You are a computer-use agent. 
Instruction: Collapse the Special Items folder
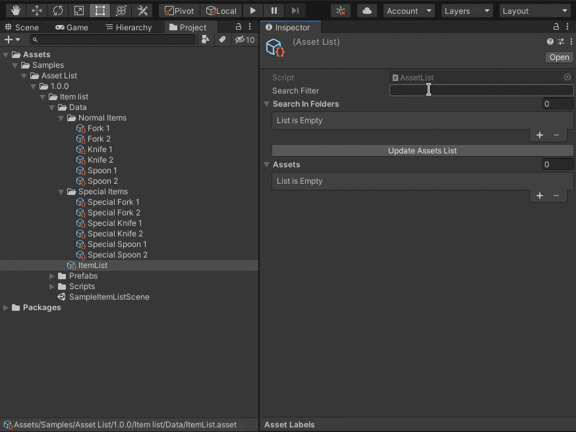point(61,192)
